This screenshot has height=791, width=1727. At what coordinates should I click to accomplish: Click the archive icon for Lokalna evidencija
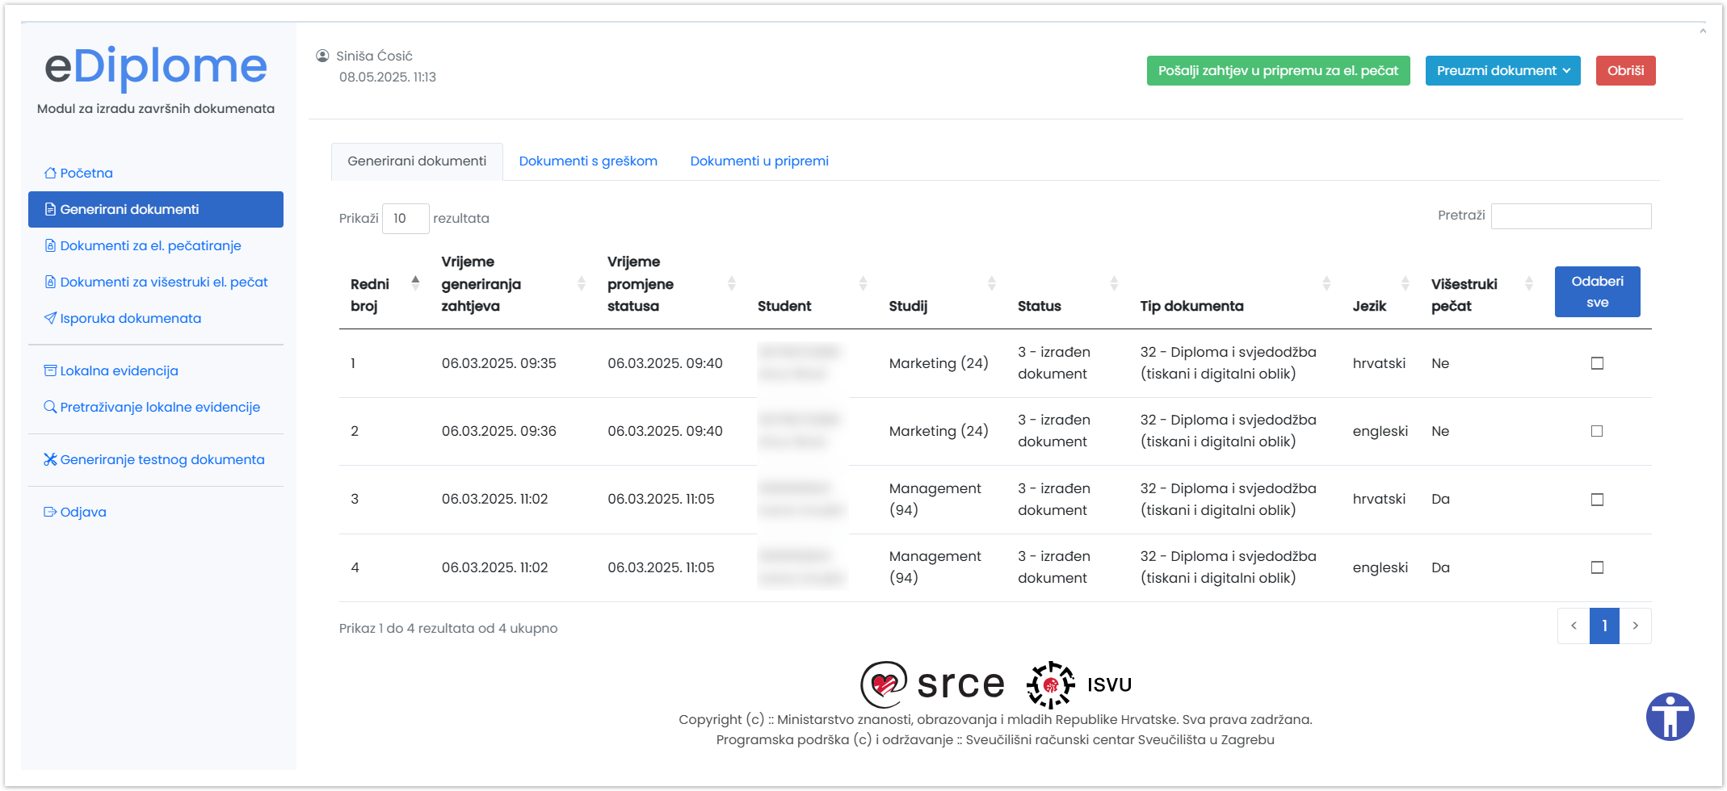point(50,371)
